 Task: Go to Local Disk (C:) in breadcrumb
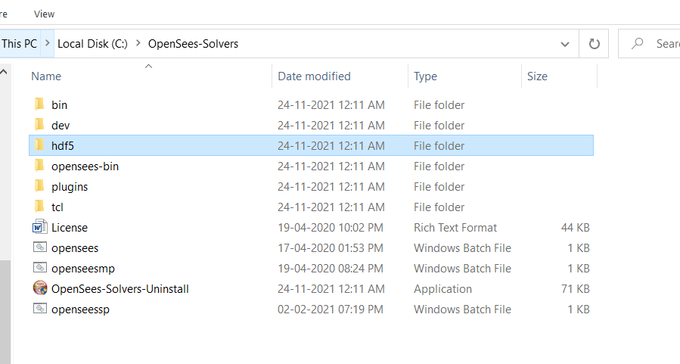(92, 44)
